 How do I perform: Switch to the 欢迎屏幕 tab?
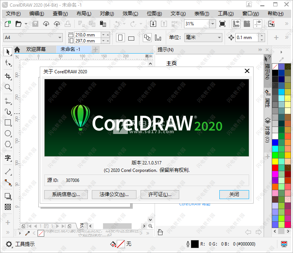(36, 49)
